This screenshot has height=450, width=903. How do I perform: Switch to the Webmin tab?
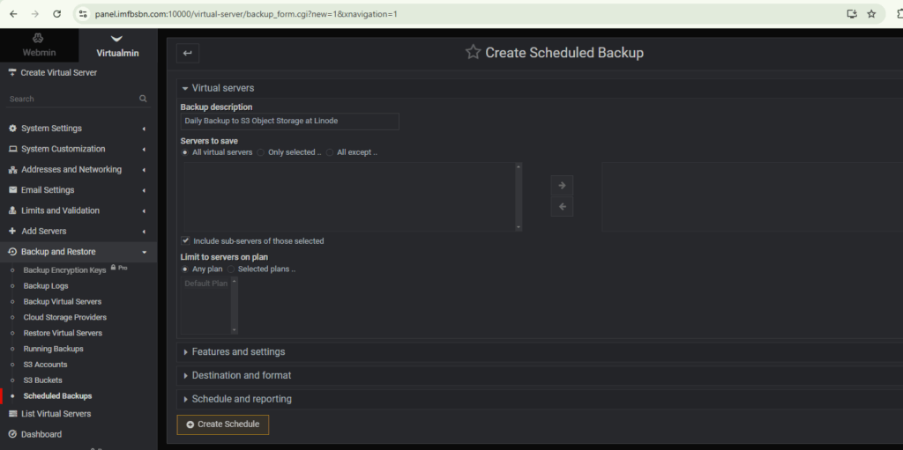tap(38, 46)
